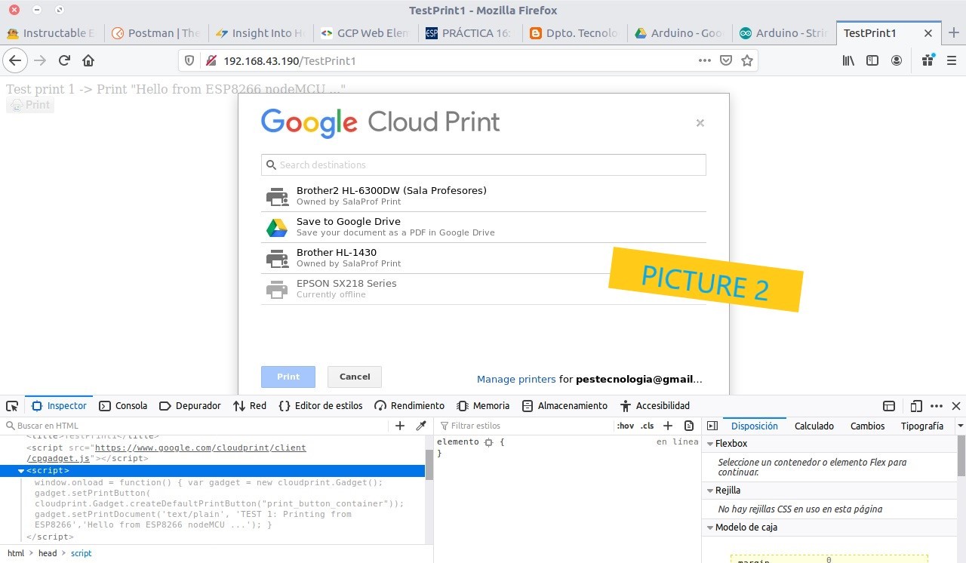Toggle print media simulation icon
The image size is (966, 563).
coord(689,426)
